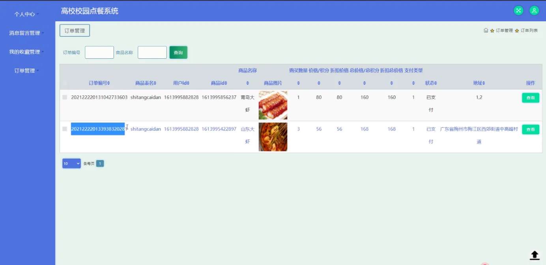Click the fullscreen toggle icon in header
This screenshot has width=546, height=265.
518,11
